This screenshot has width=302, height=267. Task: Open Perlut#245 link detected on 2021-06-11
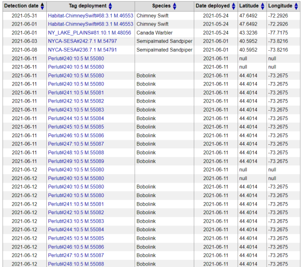point(76,127)
